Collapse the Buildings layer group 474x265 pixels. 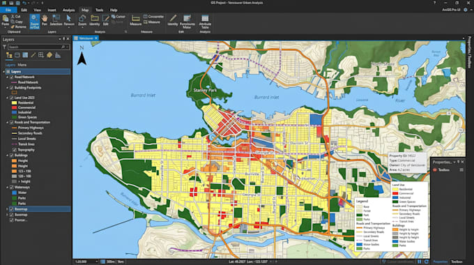point(8,156)
